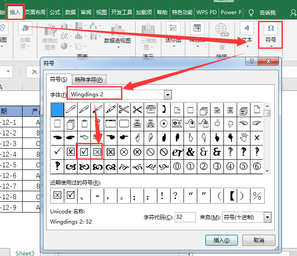The width and height of the screenshot is (297, 256).
Task: Open the Formulas (公式) tab
Action: (55, 12)
